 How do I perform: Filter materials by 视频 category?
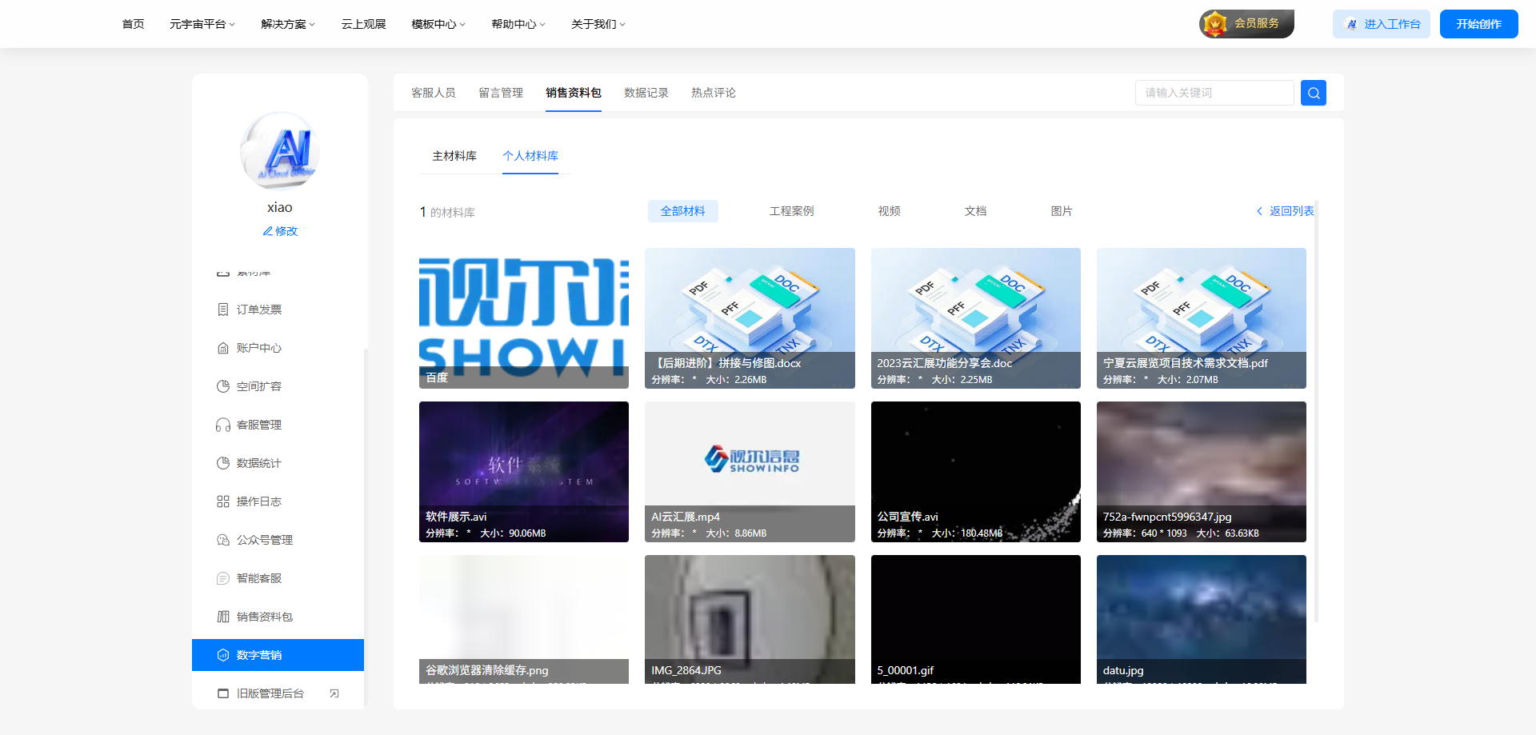point(889,211)
